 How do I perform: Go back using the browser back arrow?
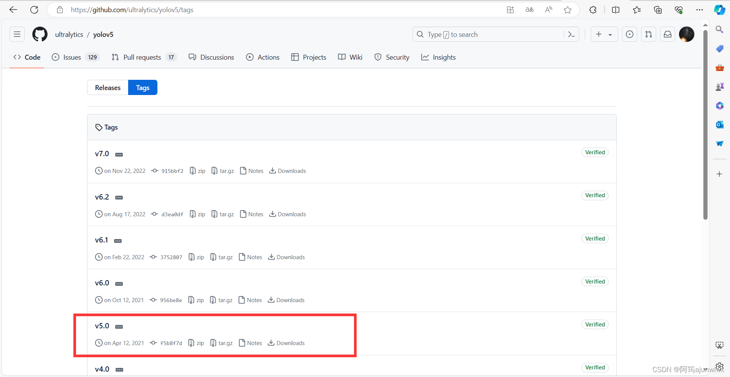pos(13,10)
